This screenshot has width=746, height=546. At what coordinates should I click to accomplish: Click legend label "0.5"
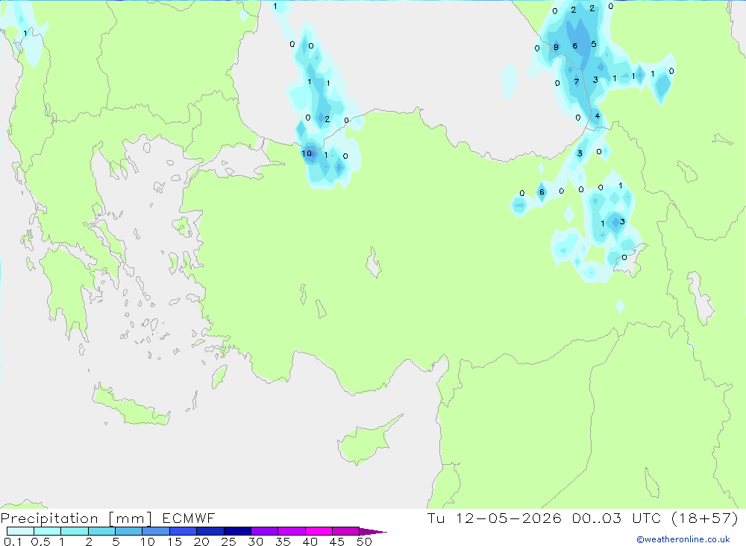(x=40, y=542)
